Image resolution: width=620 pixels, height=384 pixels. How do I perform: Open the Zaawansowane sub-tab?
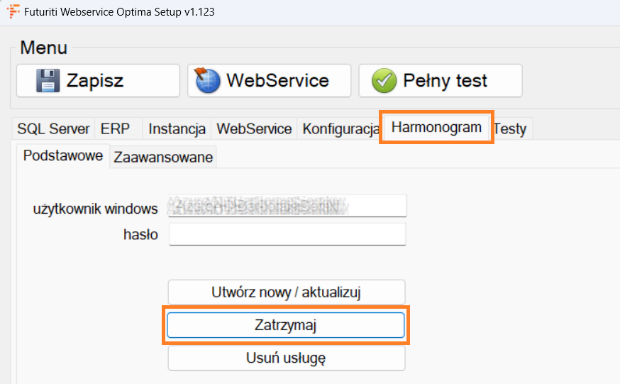[x=163, y=157]
